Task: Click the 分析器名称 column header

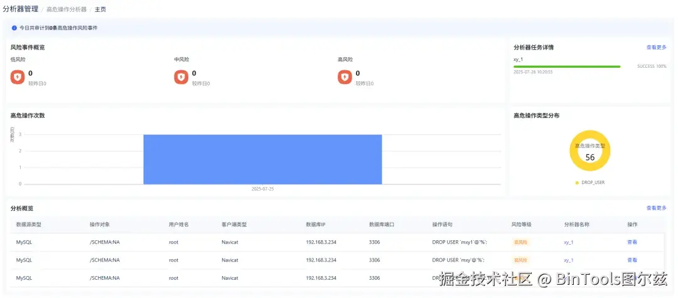Action: 577,225
